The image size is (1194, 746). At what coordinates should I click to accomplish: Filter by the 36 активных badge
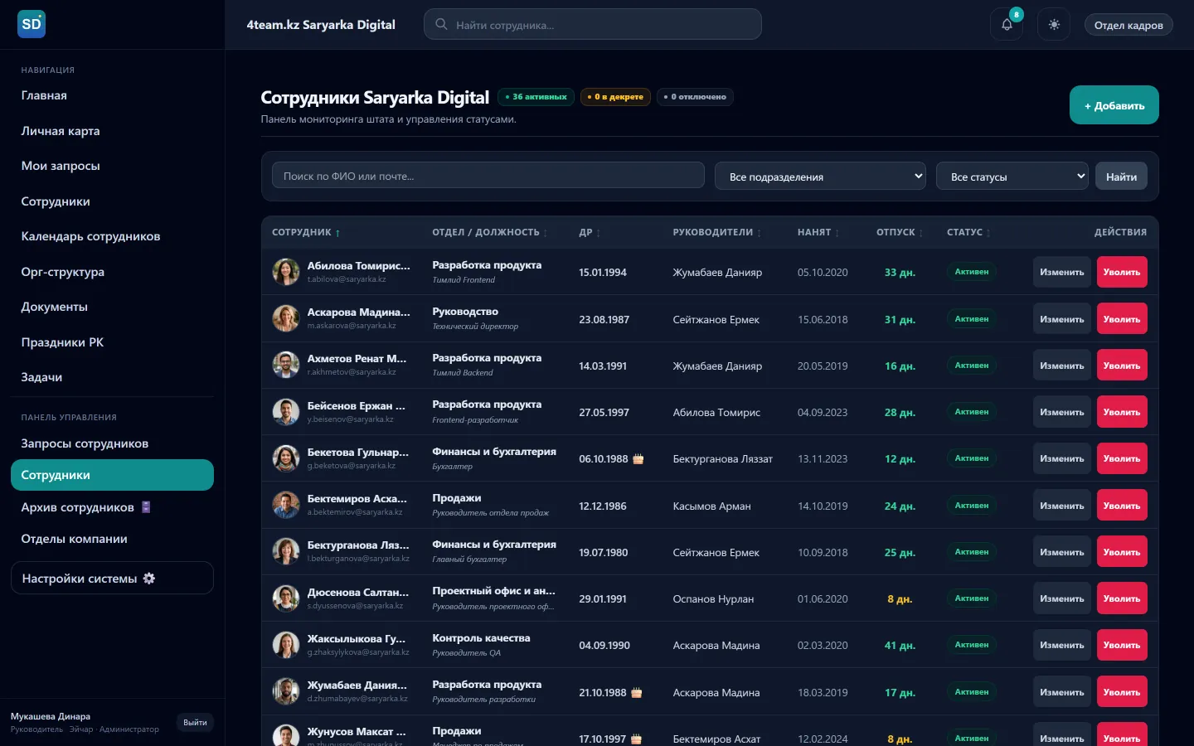tap(536, 97)
